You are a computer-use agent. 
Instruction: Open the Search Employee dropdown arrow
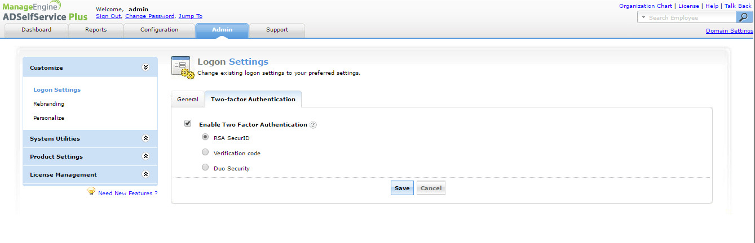643,17
